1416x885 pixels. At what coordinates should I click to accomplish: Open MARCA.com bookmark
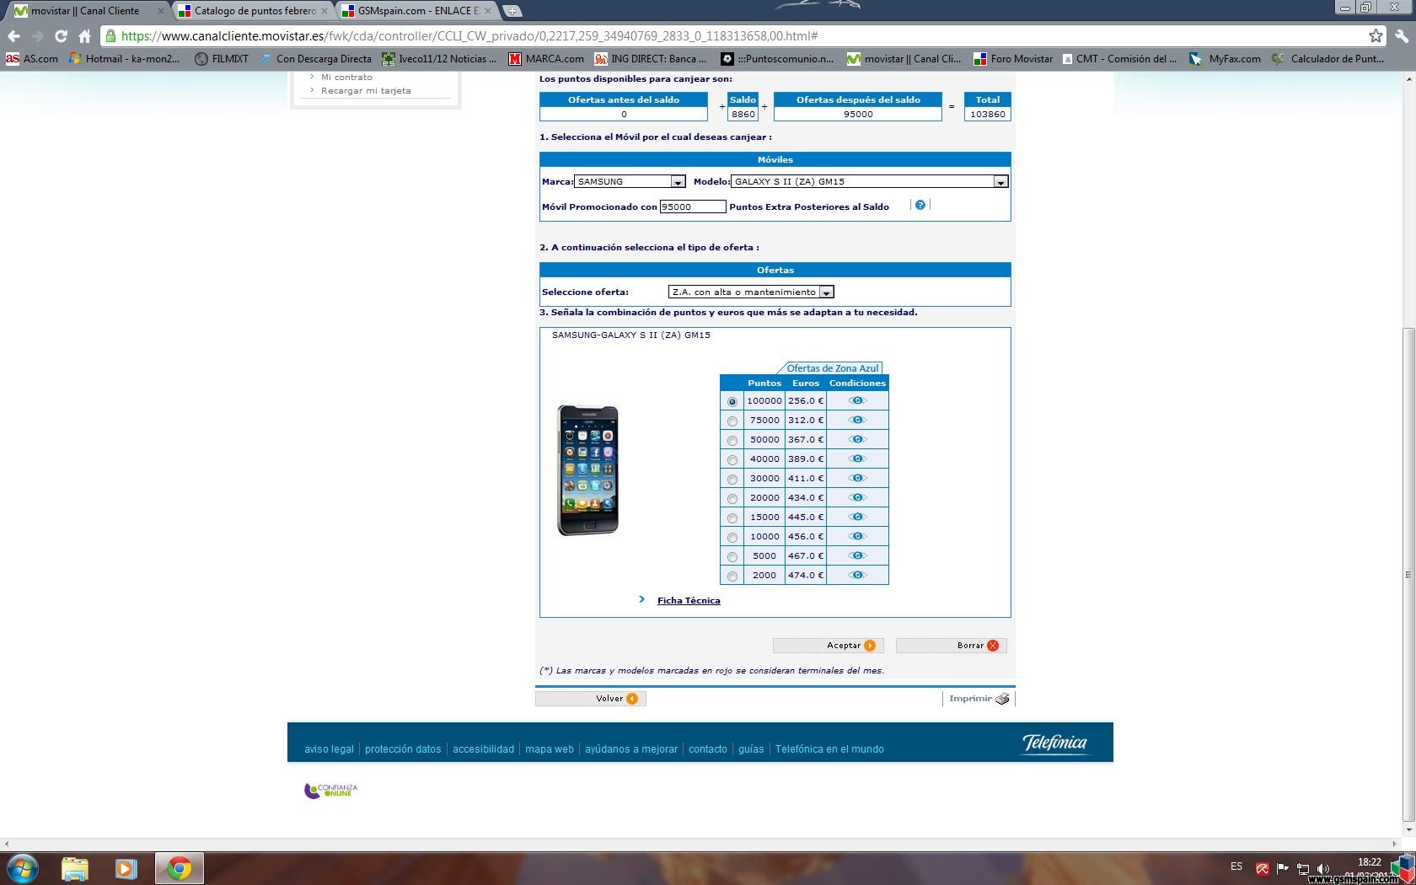click(546, 59)
